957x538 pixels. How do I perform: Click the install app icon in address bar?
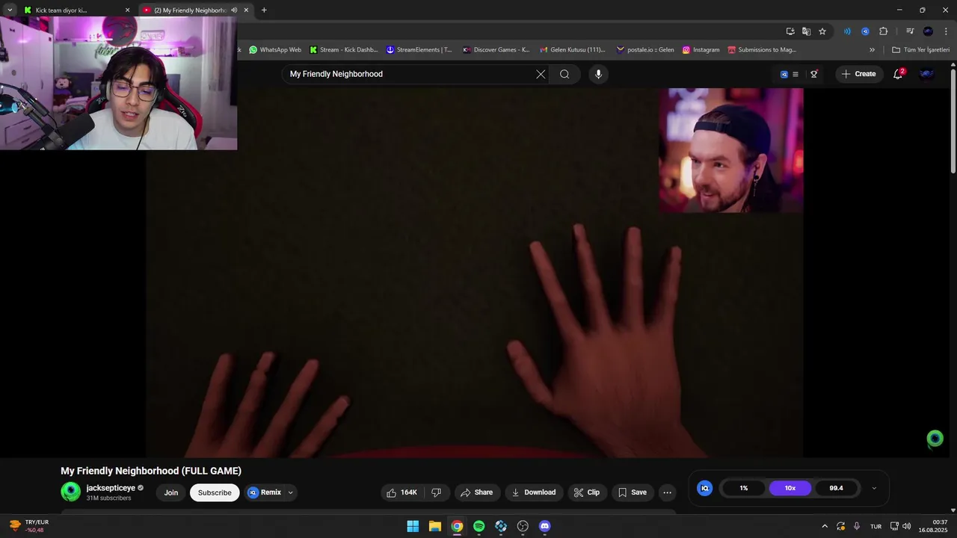click(x=790, y=31)
